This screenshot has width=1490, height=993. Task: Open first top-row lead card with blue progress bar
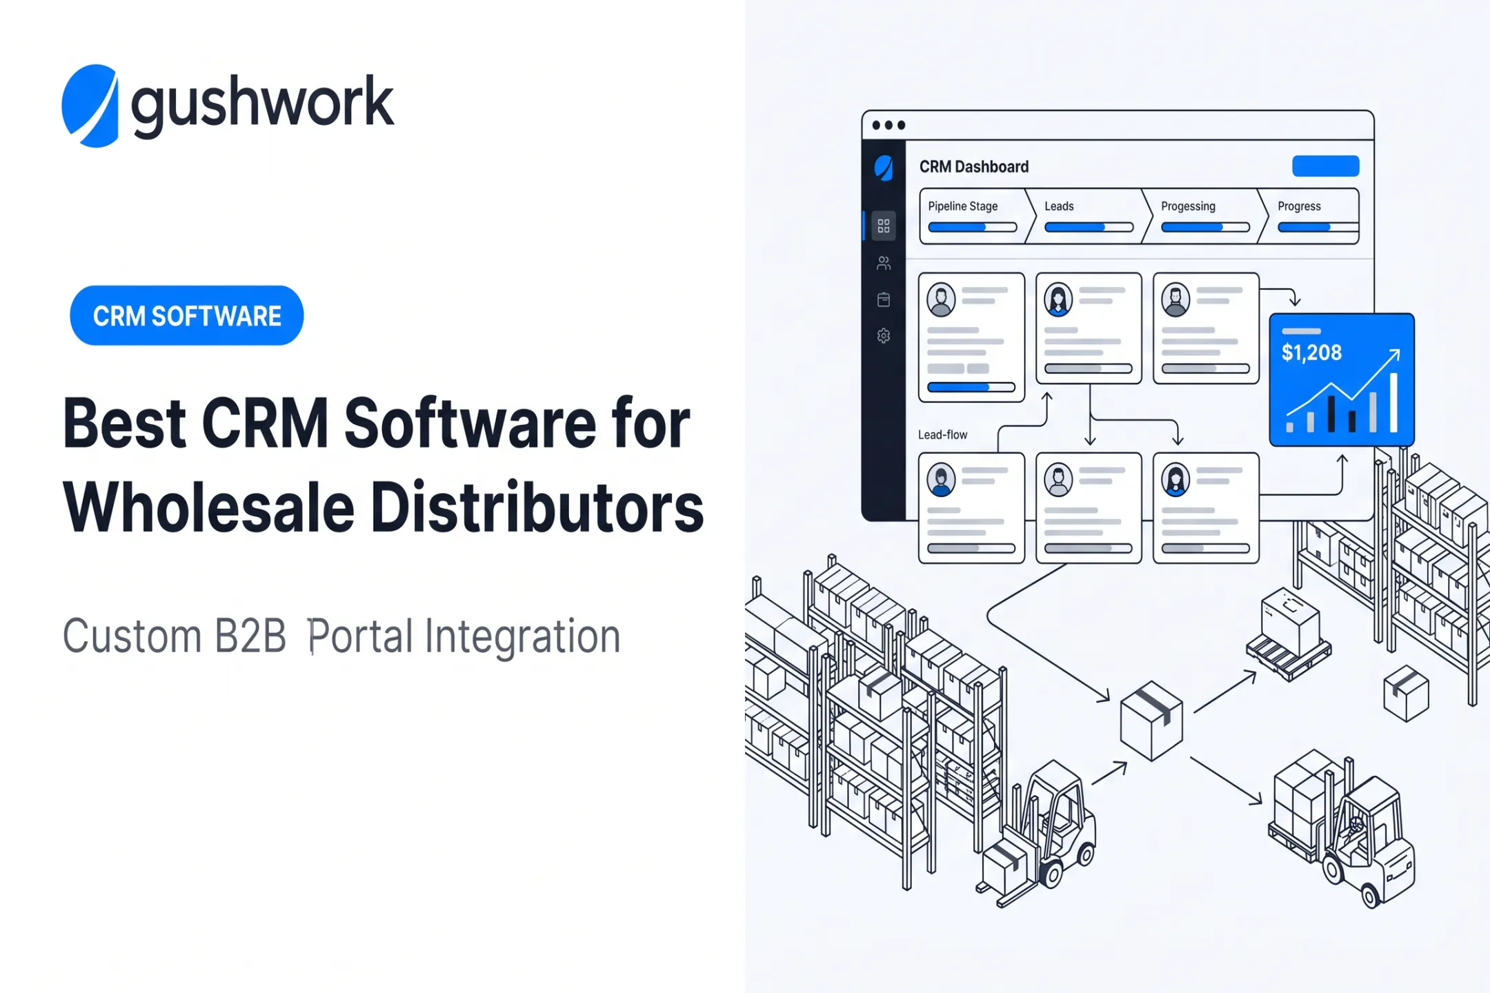(x=971, y=337)
